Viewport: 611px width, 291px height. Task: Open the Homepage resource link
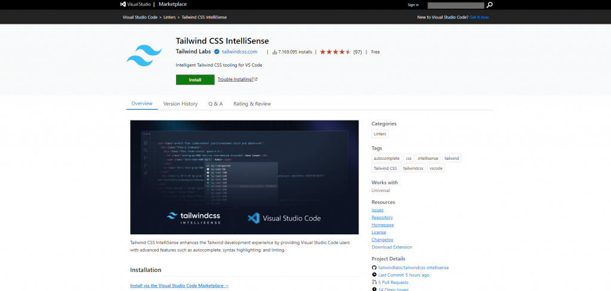pyautogui.click(x=382, y=225)
